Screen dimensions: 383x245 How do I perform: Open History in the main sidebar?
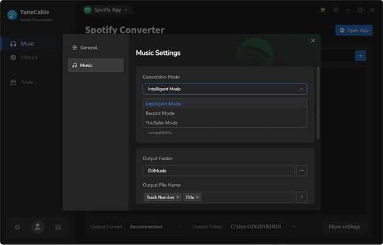[x=32, y=57]
